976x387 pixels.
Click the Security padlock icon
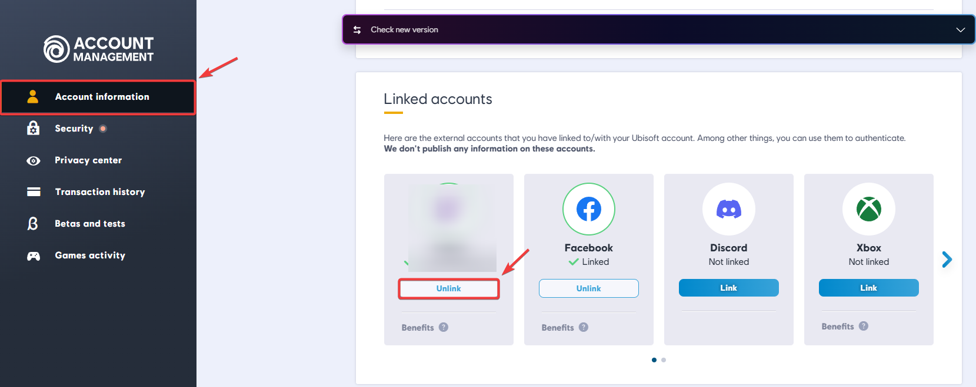[x=34, y=128]
